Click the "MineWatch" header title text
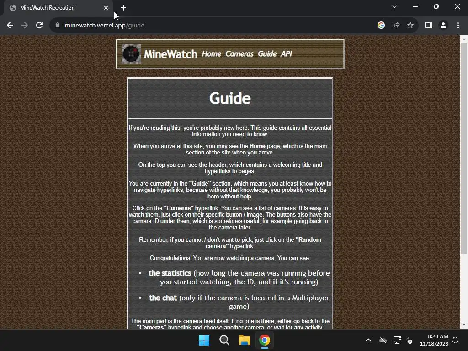 [x=170, y=54]
